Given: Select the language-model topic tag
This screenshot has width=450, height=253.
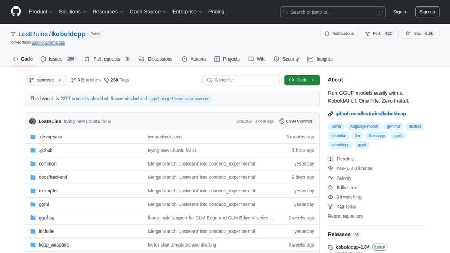Looking at the screenshot, I should (364, 126).
